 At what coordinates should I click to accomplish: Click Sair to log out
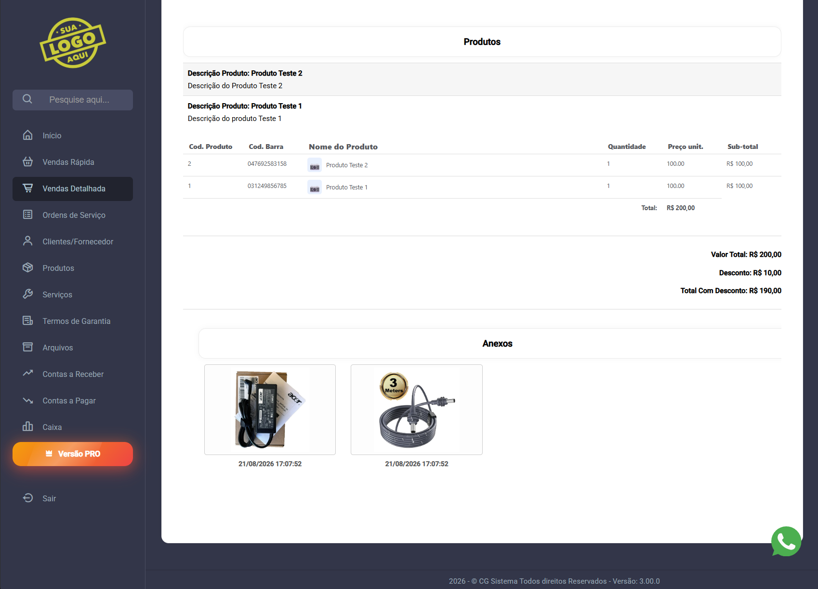coord(73,498)
